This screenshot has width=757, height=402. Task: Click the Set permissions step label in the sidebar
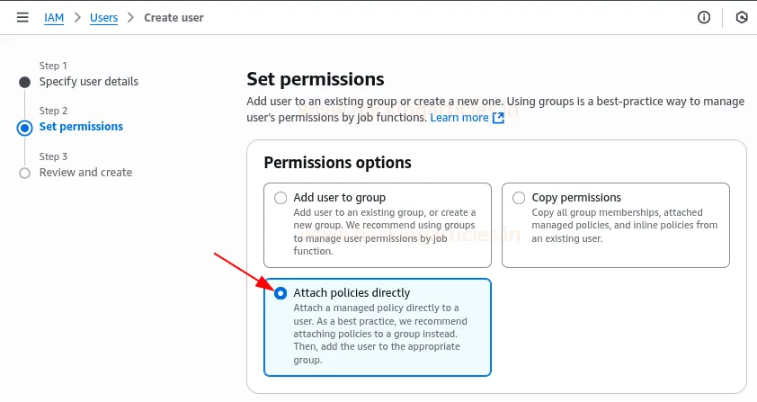point(81,127)
